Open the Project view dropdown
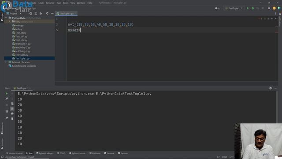This screenshot has width=282, height=159. point(14,13)
